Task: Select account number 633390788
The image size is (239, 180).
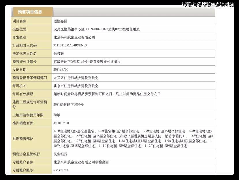Action: pyautogui.click(x=61, y=170)
